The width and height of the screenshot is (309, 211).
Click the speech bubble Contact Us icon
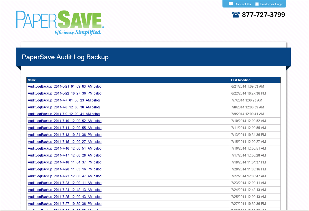point(231,4)
